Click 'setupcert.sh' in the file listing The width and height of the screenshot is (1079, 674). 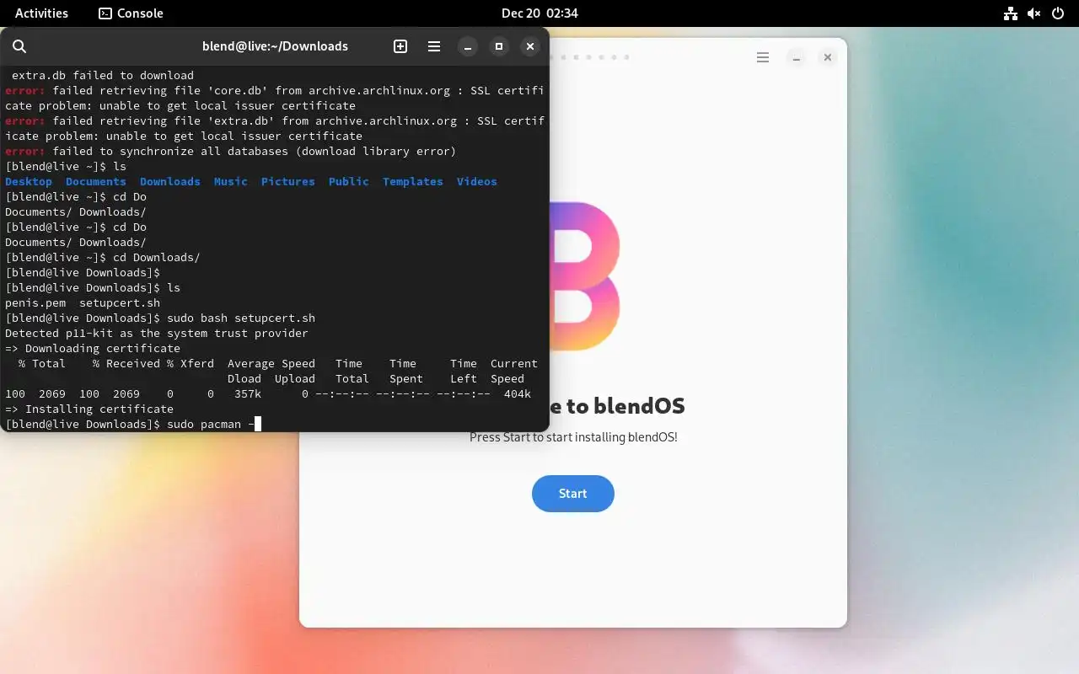[120, 302]
